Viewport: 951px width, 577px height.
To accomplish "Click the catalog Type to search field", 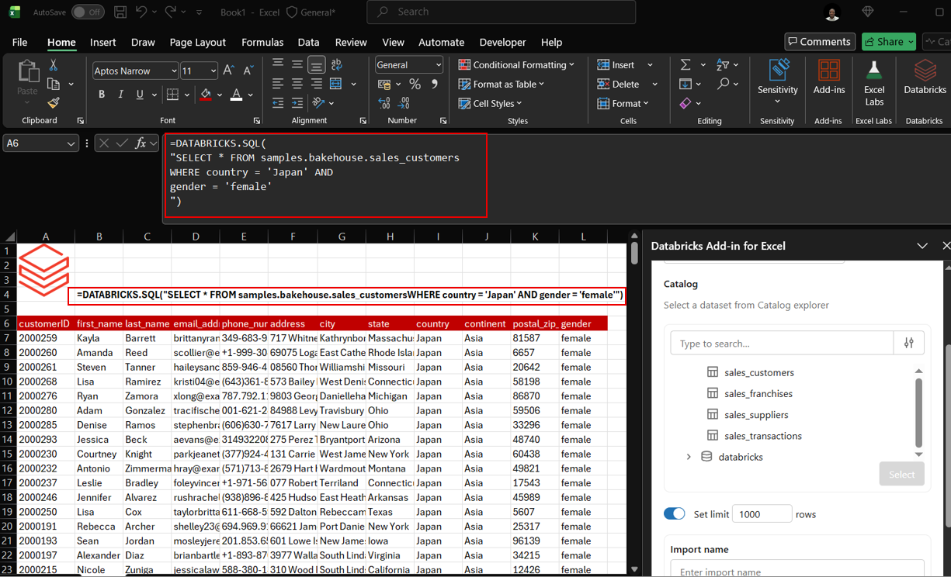I will click(782, 343).
